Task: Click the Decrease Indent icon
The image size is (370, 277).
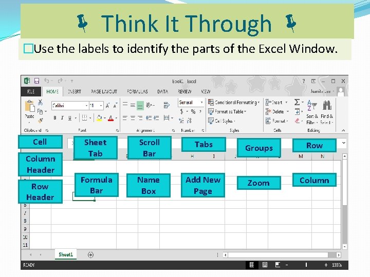Action: coord(149,118)
